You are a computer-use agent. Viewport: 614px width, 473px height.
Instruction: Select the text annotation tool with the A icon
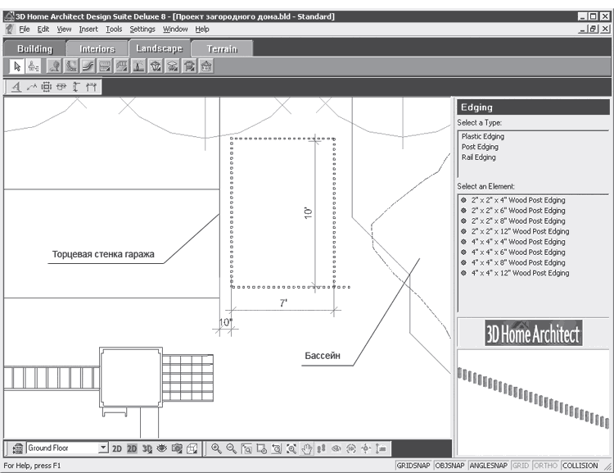[16, 87]
